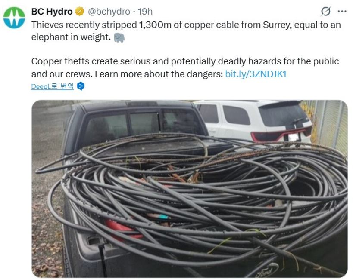
Task: Click the gold verified badge
Action: 79,12
